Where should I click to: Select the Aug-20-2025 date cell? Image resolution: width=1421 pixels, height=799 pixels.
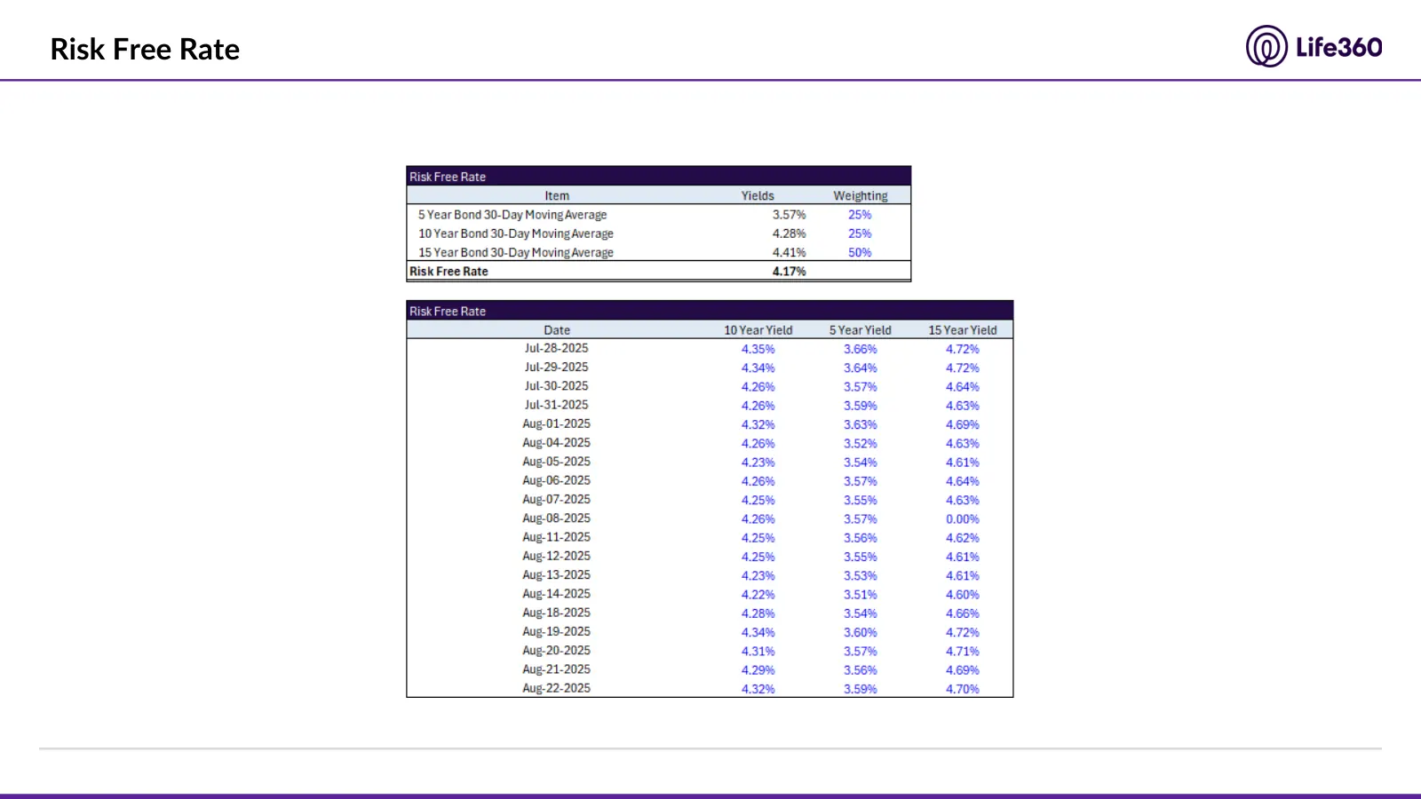click(x=556, y=651)
